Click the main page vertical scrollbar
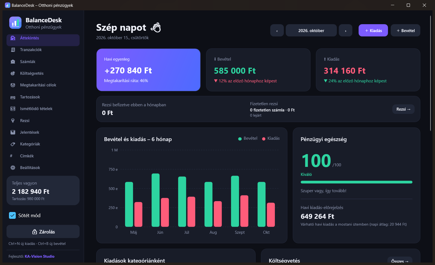This screenshot has width=435, height=265. [x=431, y=73]
